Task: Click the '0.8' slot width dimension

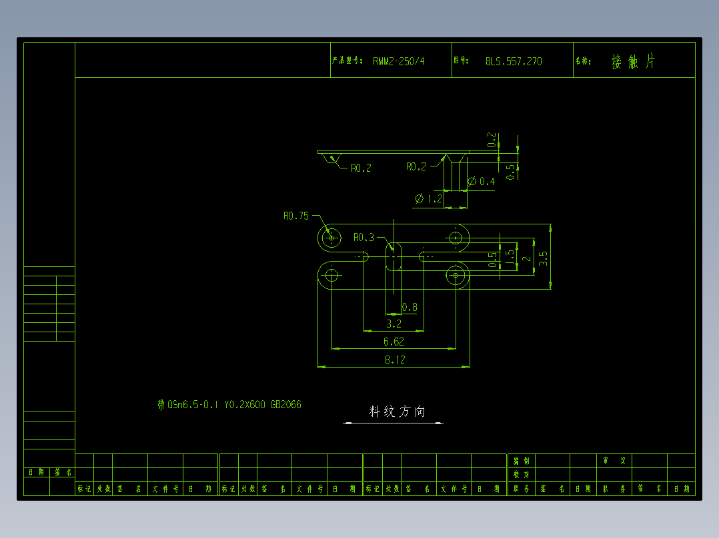Action: point(410,307)
